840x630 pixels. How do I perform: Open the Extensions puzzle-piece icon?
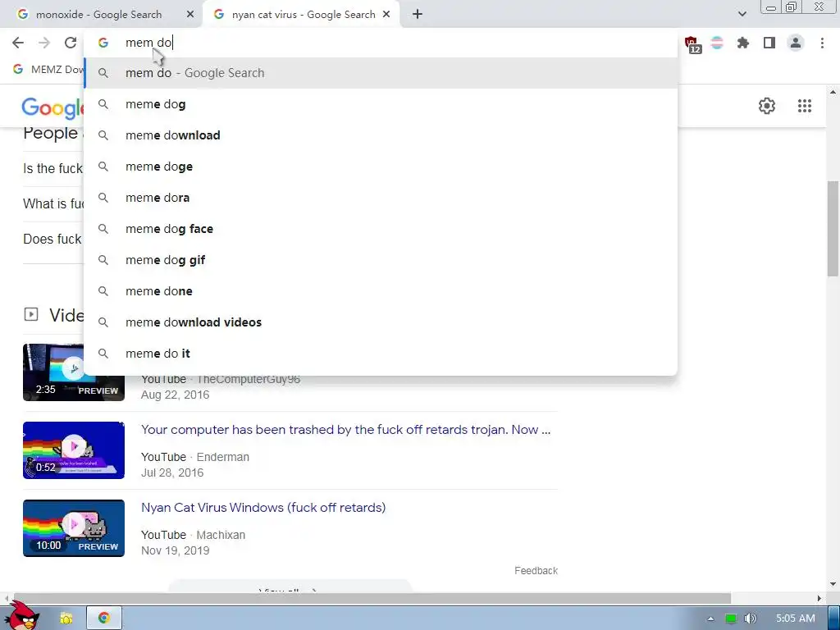(x=743, y=43)
